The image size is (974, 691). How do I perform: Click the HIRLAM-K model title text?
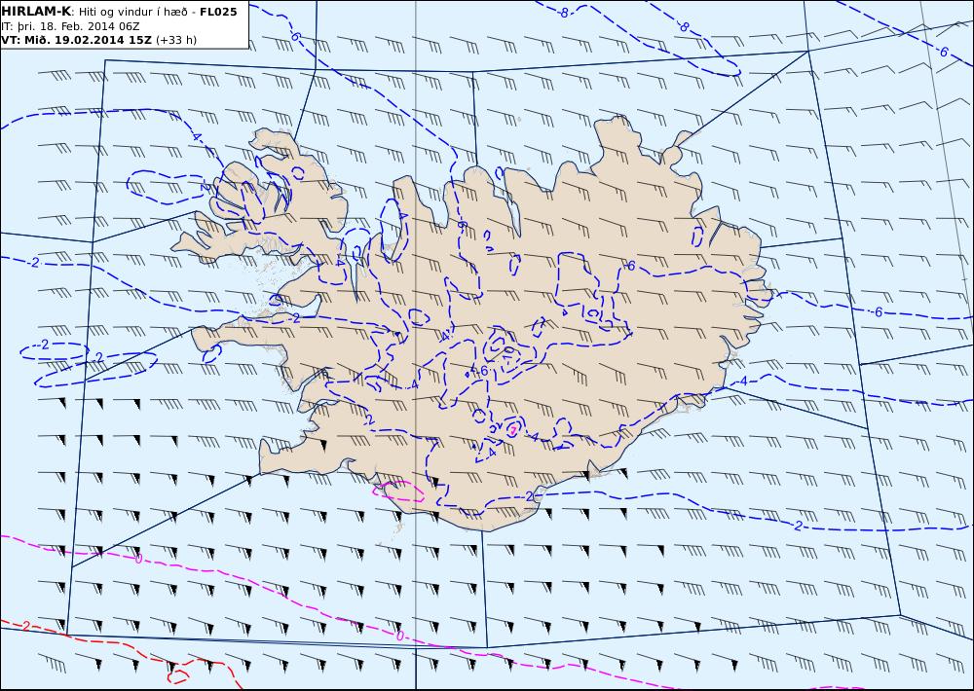(x=36, y=12)
